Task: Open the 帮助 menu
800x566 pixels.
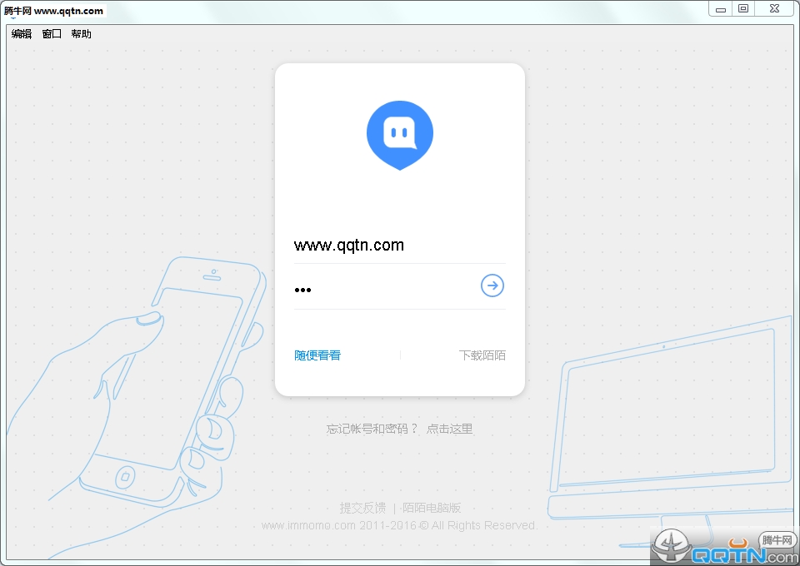Action: coord(81,34)
